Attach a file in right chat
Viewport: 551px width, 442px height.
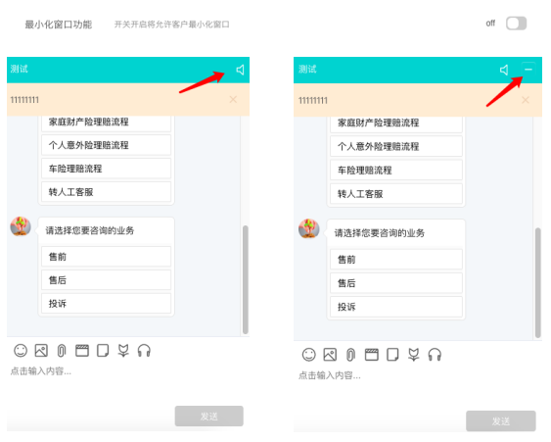click(x=350, y=355)
